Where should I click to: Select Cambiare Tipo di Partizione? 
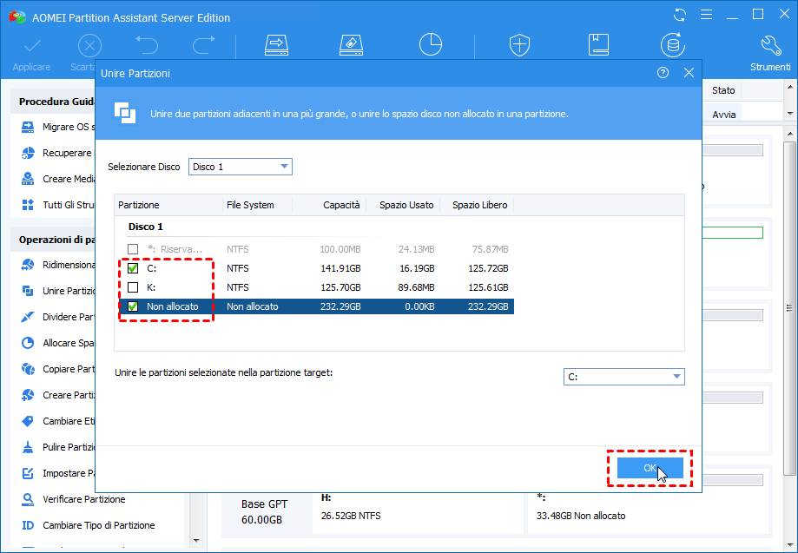[x=99, y=525]
